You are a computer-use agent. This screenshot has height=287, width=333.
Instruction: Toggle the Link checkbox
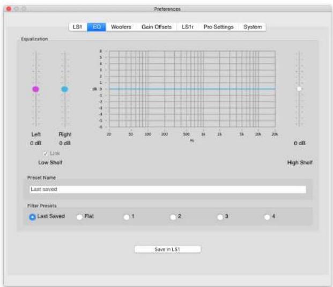click(46, 154)
